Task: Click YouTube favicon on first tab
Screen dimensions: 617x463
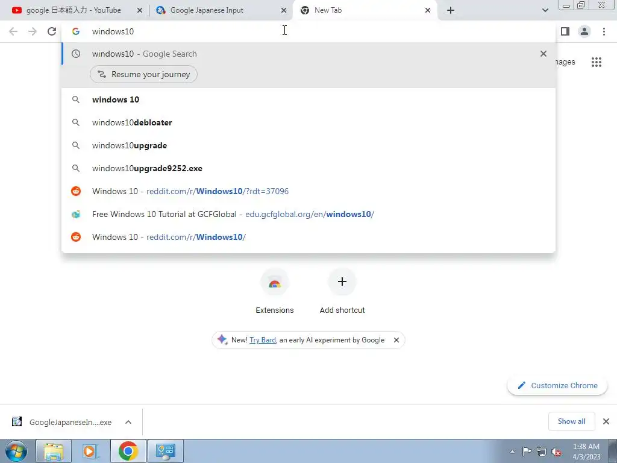Action: click(x=16, y=10)
